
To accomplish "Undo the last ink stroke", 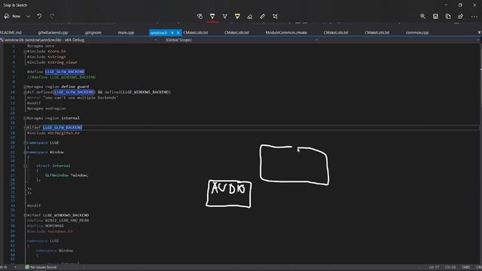I will click(39, 17).
